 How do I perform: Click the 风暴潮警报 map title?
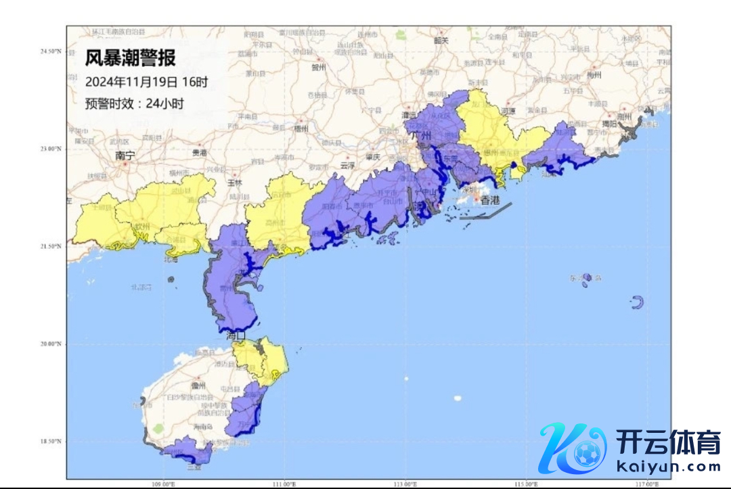[130, 58]
